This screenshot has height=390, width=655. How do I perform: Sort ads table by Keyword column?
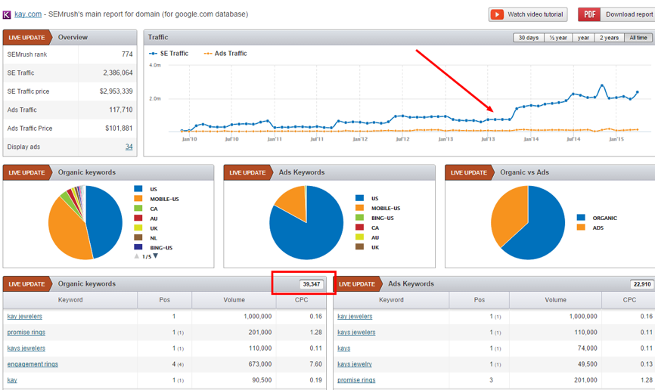391,300
